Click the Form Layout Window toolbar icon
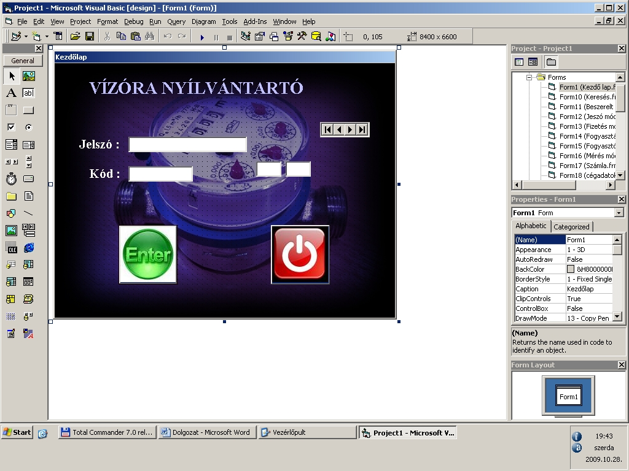The height and width of the screenshot is (471, 629). (274, 37)
